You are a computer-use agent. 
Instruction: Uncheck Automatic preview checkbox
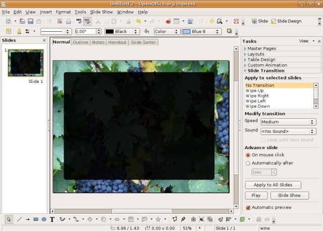tap(248, 207)
